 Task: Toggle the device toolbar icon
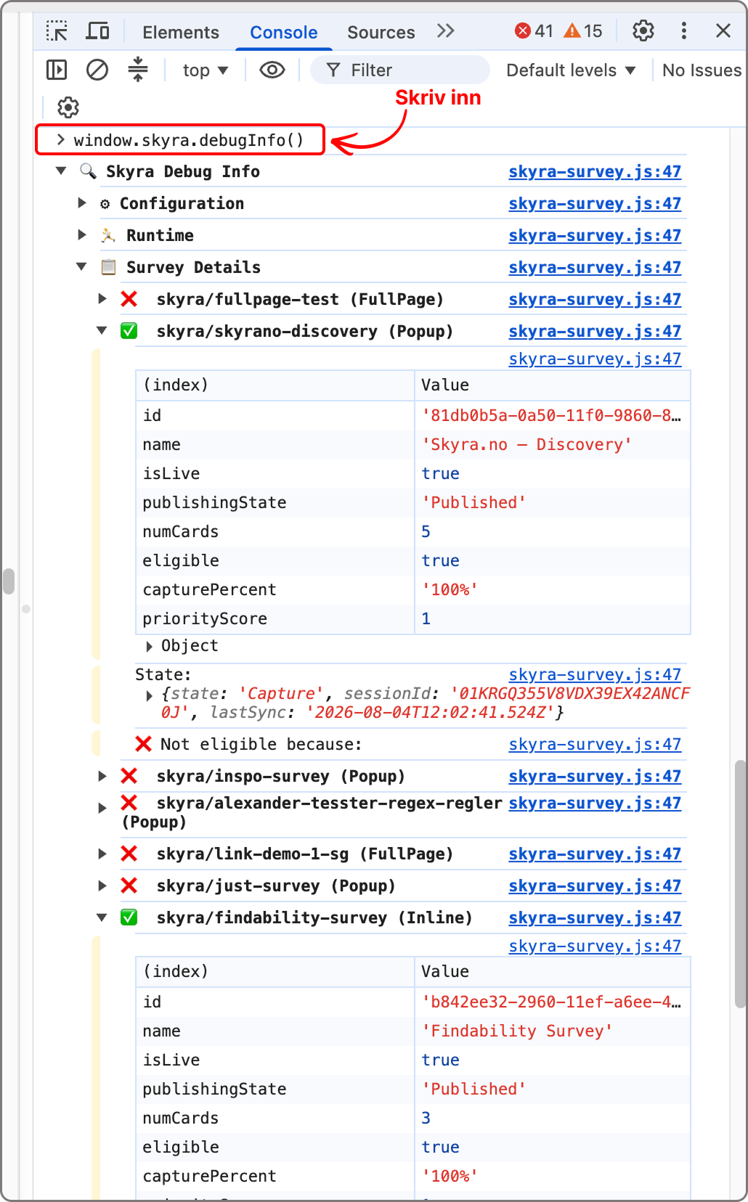pyautogui.click(x=97, y=31)
